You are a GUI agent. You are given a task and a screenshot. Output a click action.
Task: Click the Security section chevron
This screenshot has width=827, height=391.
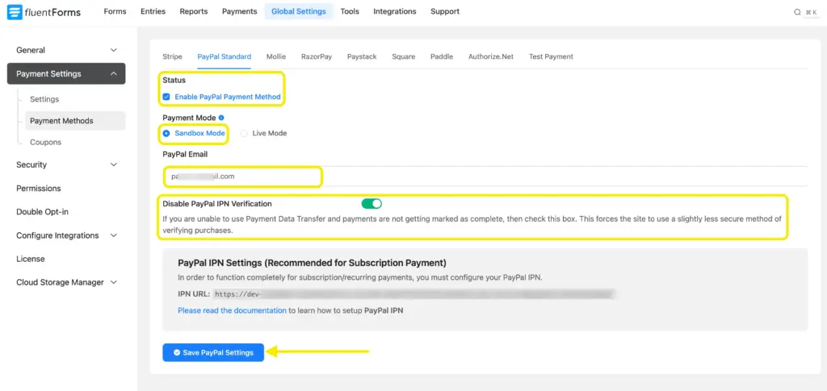pyautogui.click(x=113, y=164)
